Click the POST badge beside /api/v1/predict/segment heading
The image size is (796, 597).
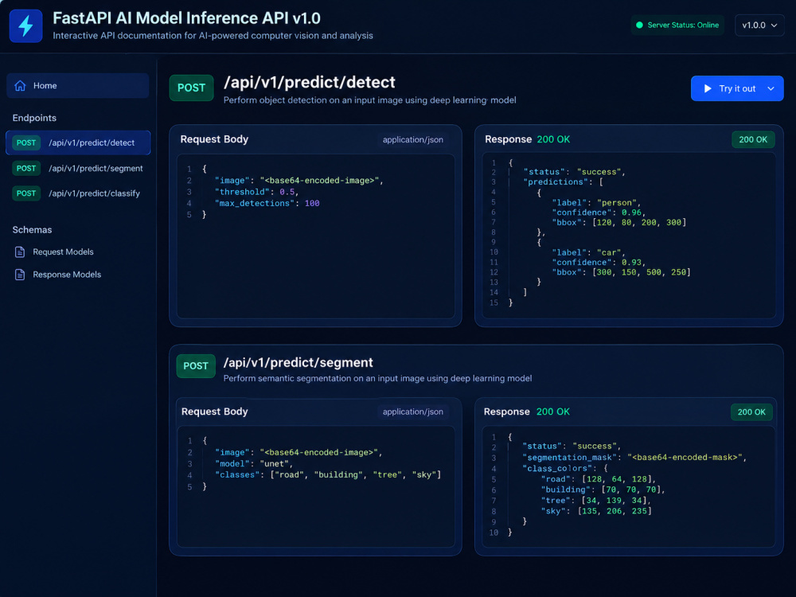pos(196,366)
